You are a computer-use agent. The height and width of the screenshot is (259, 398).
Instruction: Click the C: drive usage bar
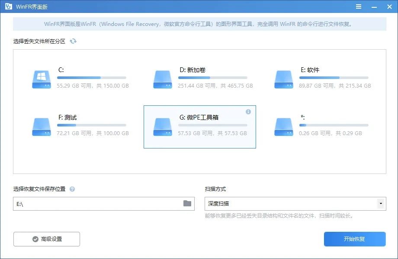coord(91,78)
